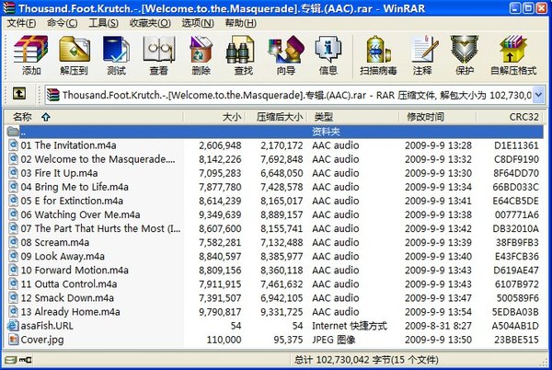Viewport: 552px width, 370px height.
Task: Click the WinRAR icon in title bar
Action: click(9, 7)
